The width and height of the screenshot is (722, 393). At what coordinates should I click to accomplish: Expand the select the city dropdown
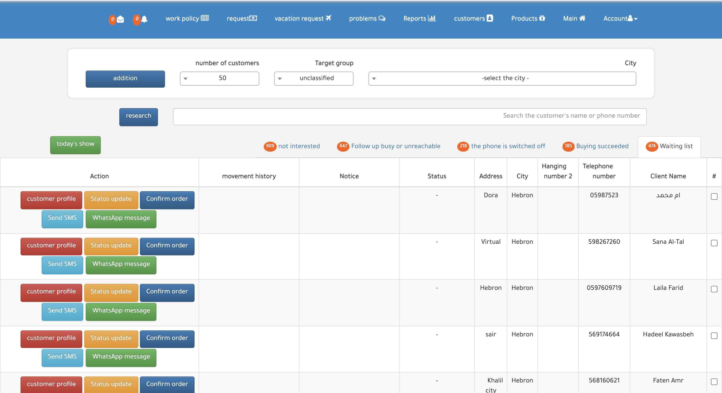point(502,78)
